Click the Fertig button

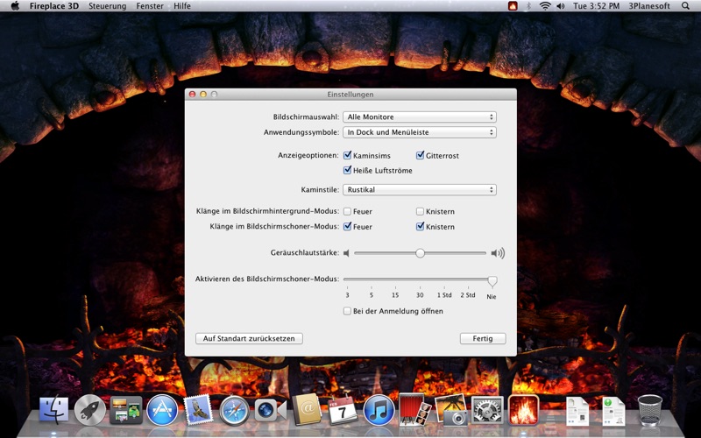(x=483, y=338)
